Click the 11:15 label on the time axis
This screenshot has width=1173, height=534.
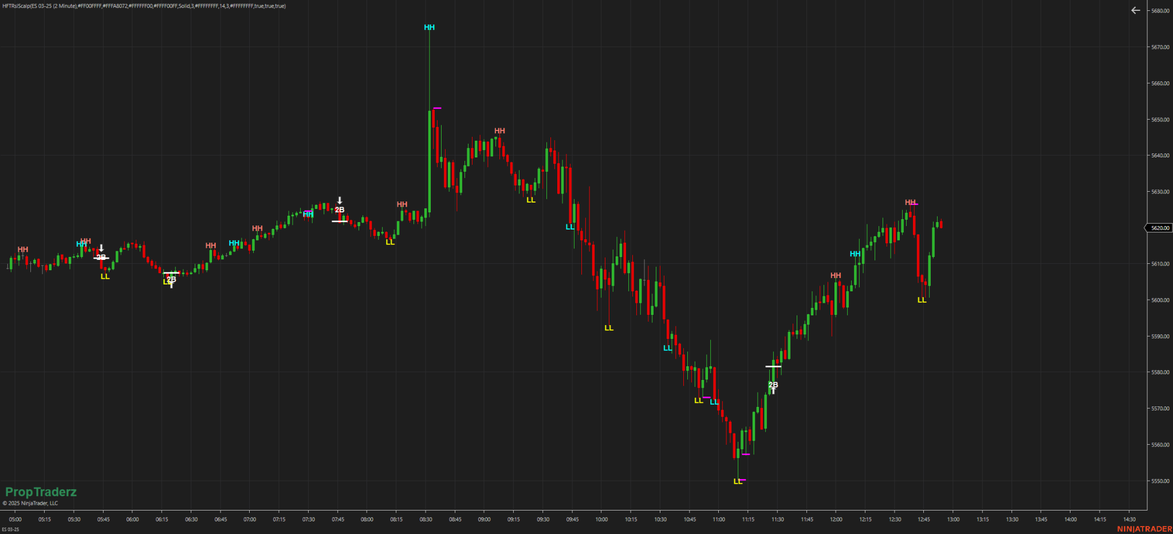click(748, 520)
